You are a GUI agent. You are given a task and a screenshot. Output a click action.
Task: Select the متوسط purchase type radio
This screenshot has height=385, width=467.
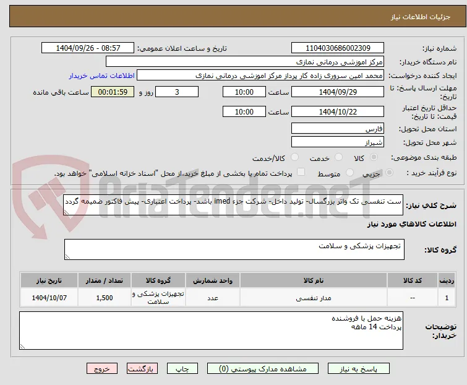point(349,173)
